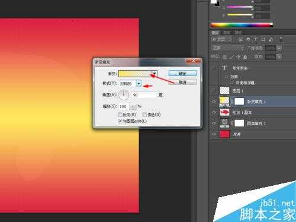Click the layer fill value field
This screenshot has height=222, width=296.
coord(271,57)
